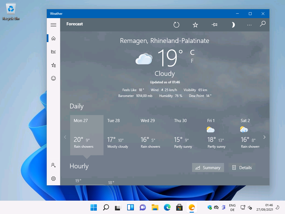Open the ENG DE language switcher

232,207
